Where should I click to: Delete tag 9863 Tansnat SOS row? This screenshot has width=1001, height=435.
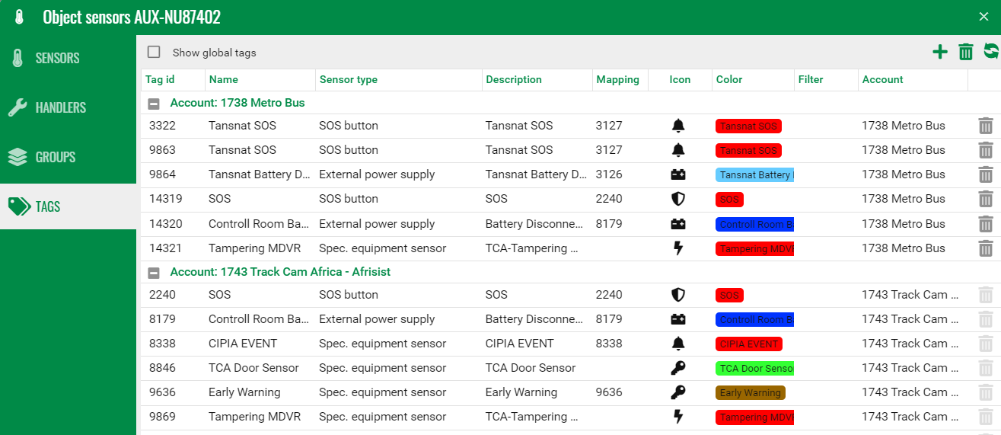[986, 150]
